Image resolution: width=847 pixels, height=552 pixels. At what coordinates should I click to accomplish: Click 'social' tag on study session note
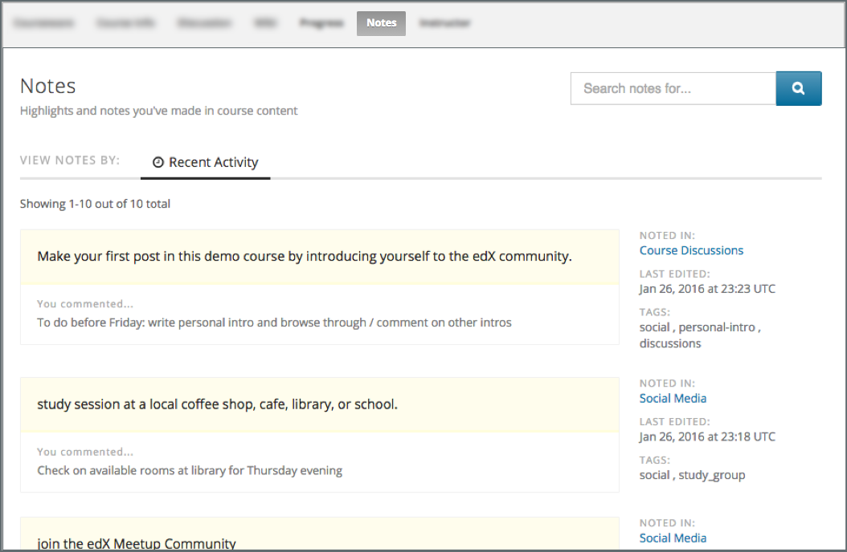point(654,475)
